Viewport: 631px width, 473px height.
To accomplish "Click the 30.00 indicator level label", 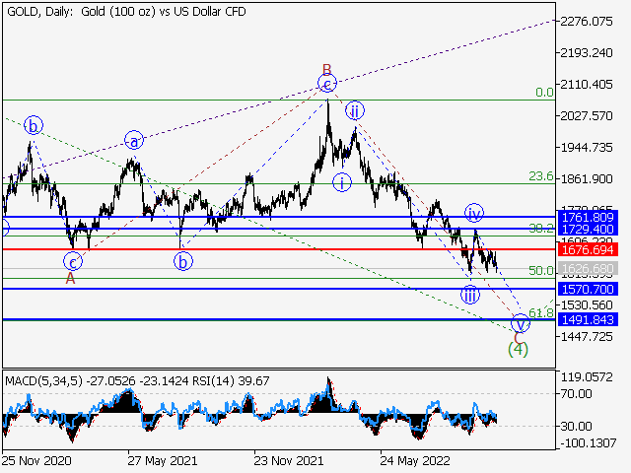I will coord(576,426).
